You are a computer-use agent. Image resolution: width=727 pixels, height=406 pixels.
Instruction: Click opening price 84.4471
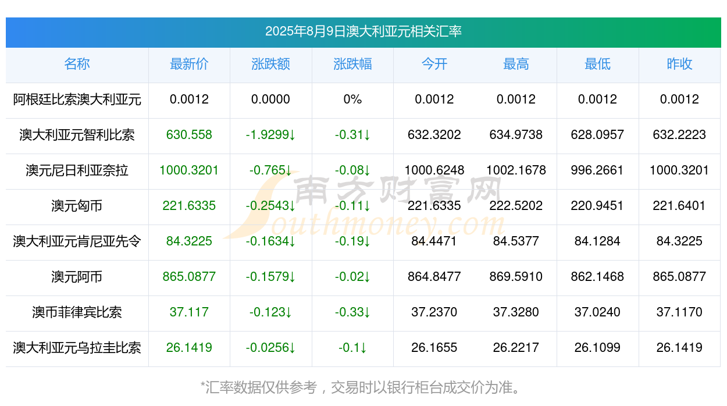434,241
